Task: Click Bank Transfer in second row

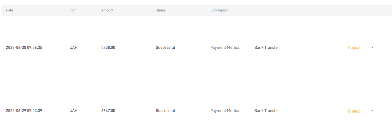Action: (x=267, y=111)
